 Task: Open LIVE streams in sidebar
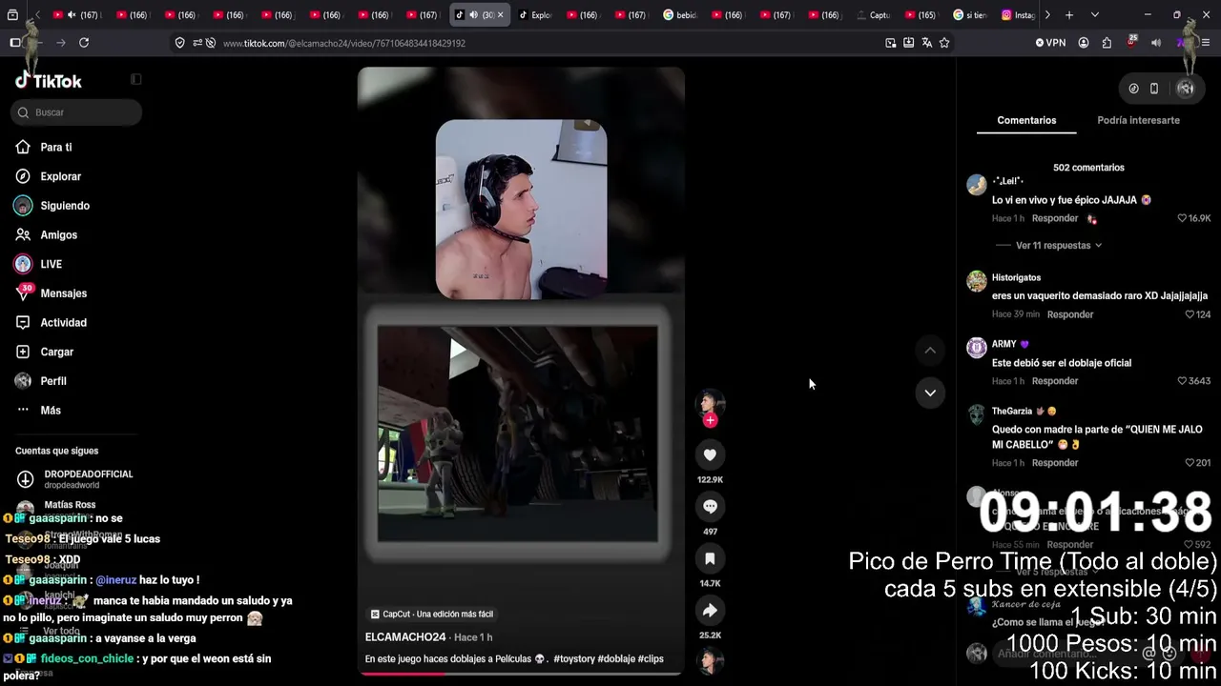(51, 264)
